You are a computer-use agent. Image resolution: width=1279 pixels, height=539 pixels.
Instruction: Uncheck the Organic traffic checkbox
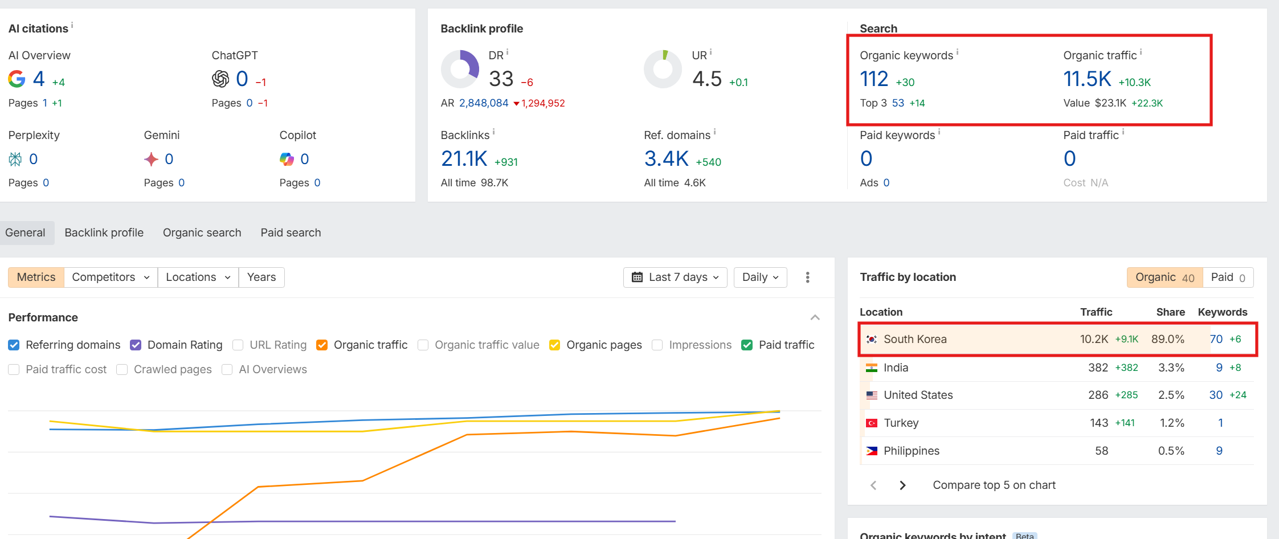pyautogui.click(x=322, y=345)
